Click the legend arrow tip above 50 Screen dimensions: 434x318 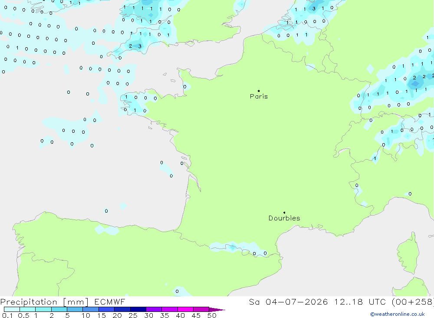(x=217, y=310)
